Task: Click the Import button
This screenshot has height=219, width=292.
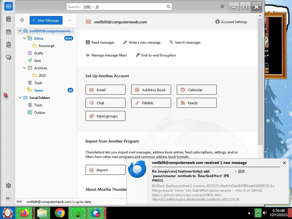Action: tap(106, 170)
